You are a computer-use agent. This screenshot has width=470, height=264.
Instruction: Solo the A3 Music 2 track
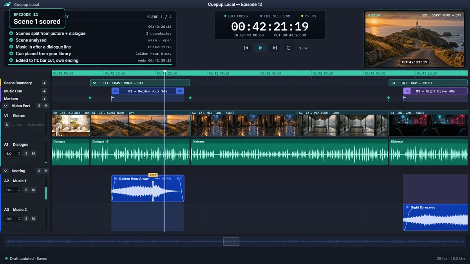point(26,219)
